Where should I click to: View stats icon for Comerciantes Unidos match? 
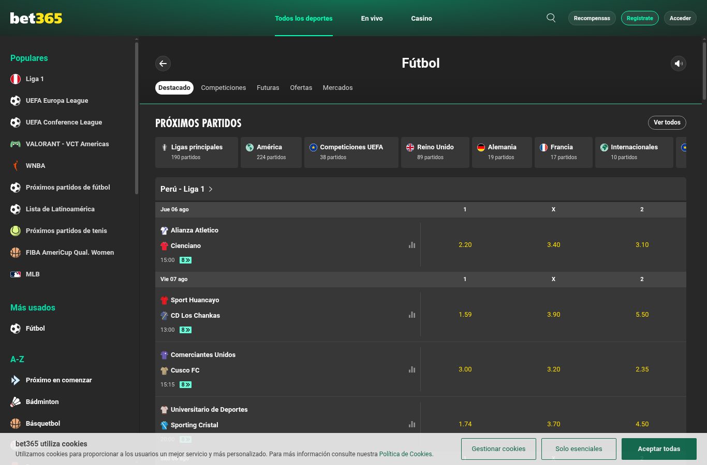coord(412,369)
